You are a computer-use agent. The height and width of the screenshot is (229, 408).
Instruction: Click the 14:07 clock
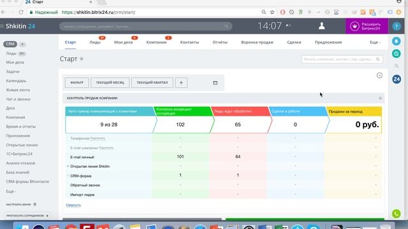[270, 26]
